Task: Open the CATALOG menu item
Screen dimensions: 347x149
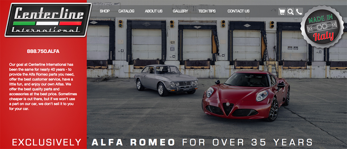Action: coord(126,11)
